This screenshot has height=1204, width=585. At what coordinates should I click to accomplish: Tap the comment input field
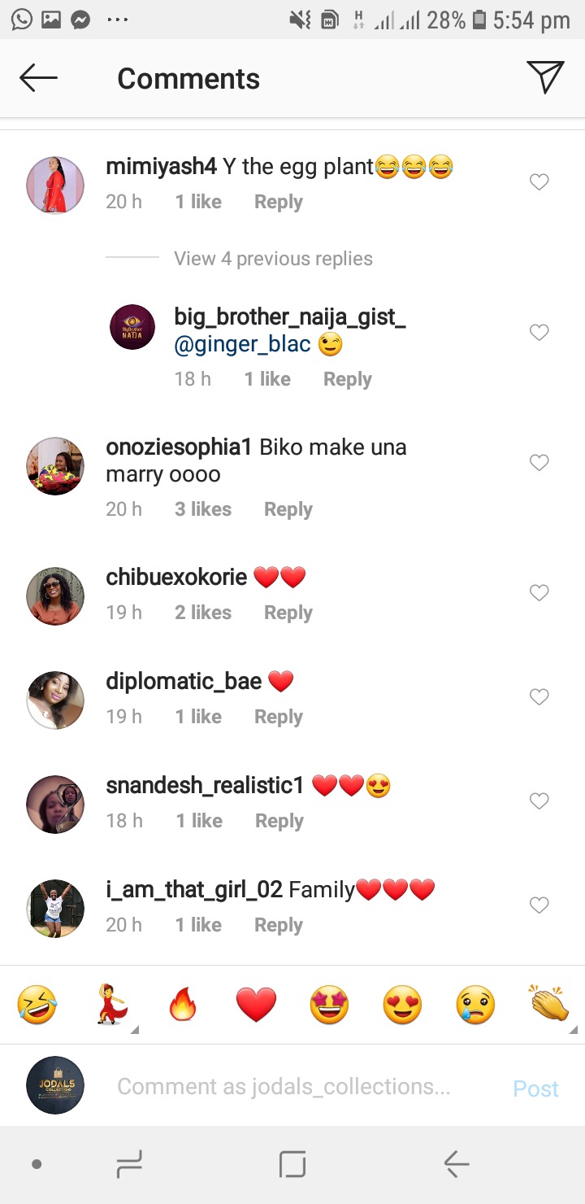(x=284, y=1087)
